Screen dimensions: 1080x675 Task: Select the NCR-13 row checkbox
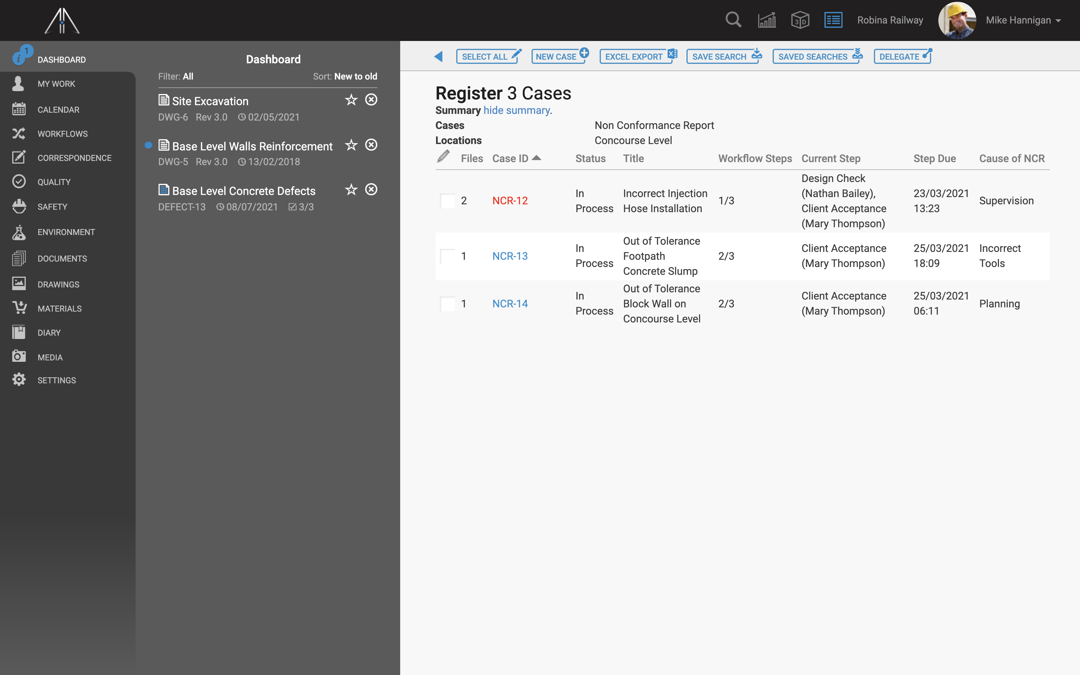click(x=447, y=256)
